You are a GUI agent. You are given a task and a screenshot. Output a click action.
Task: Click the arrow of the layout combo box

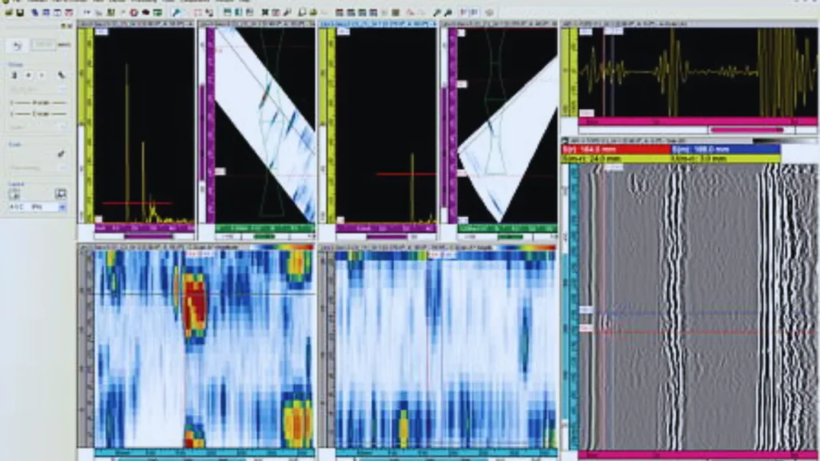[62, 207]
